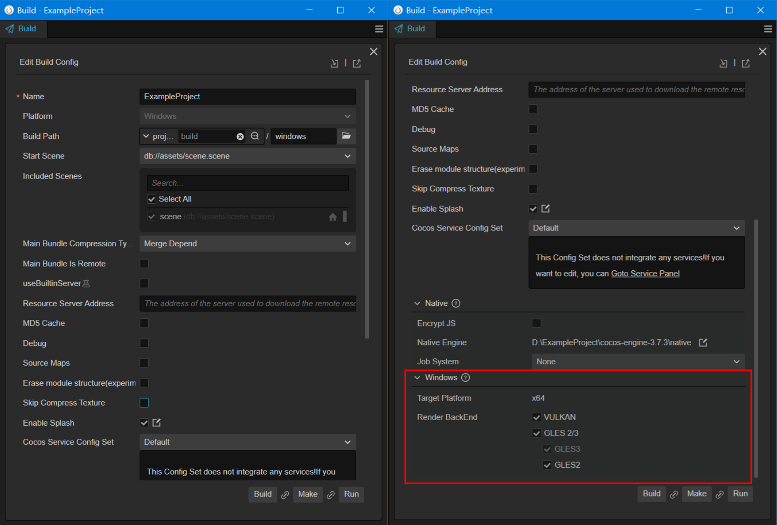Click Make button in right window
Screen dimensions: 777x525
[x=697, y=494]
